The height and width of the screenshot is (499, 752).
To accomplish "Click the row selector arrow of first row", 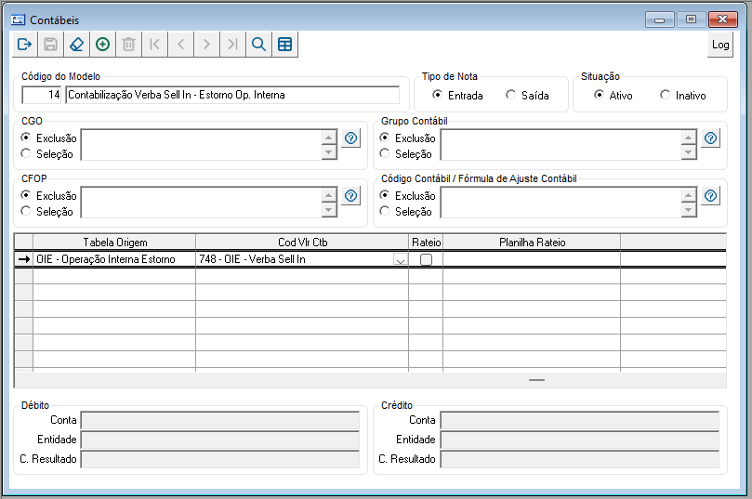I will tap(24, 259).
